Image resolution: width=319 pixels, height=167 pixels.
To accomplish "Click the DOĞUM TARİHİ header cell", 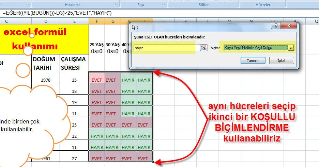I will (46, 63).
